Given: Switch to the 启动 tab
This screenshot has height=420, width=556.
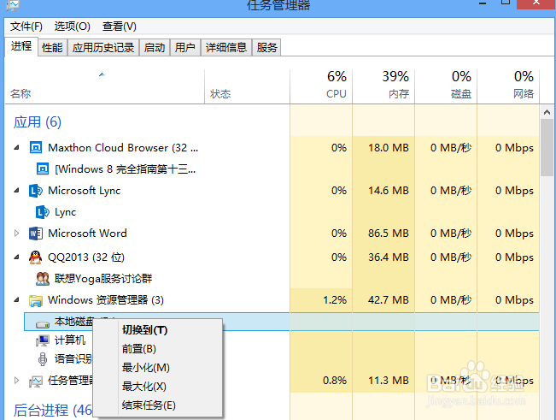Looking at the screenshot, I should coord(155,48).
